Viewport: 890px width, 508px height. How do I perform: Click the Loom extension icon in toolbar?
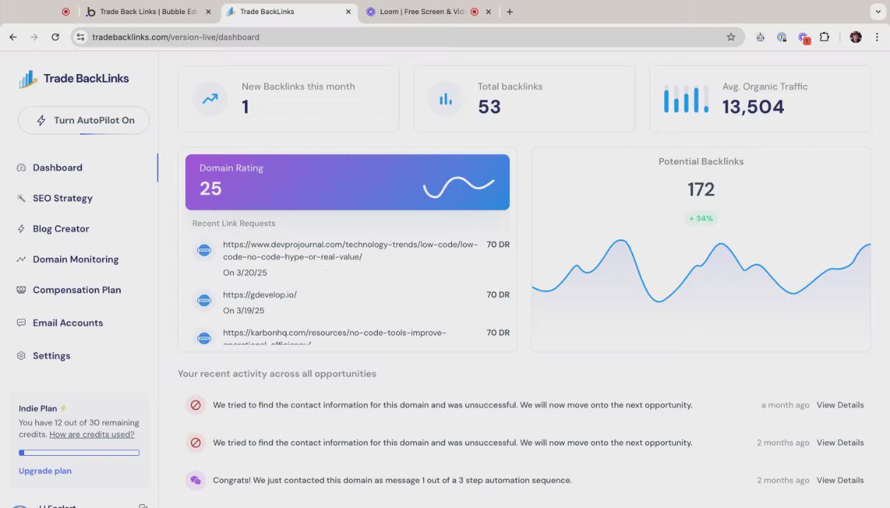click(803, 37)
